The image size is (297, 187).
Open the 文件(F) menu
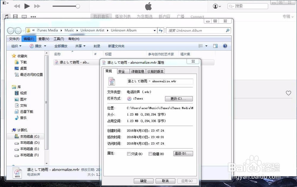click(14, 39)
